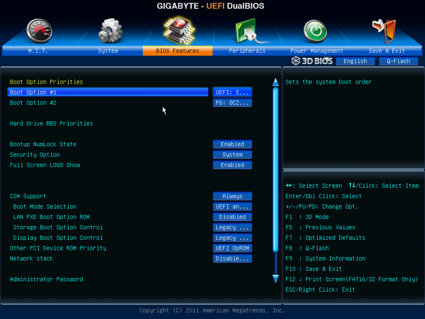Toggle Bootup NumLock State Enabled value

pos(232,145)
